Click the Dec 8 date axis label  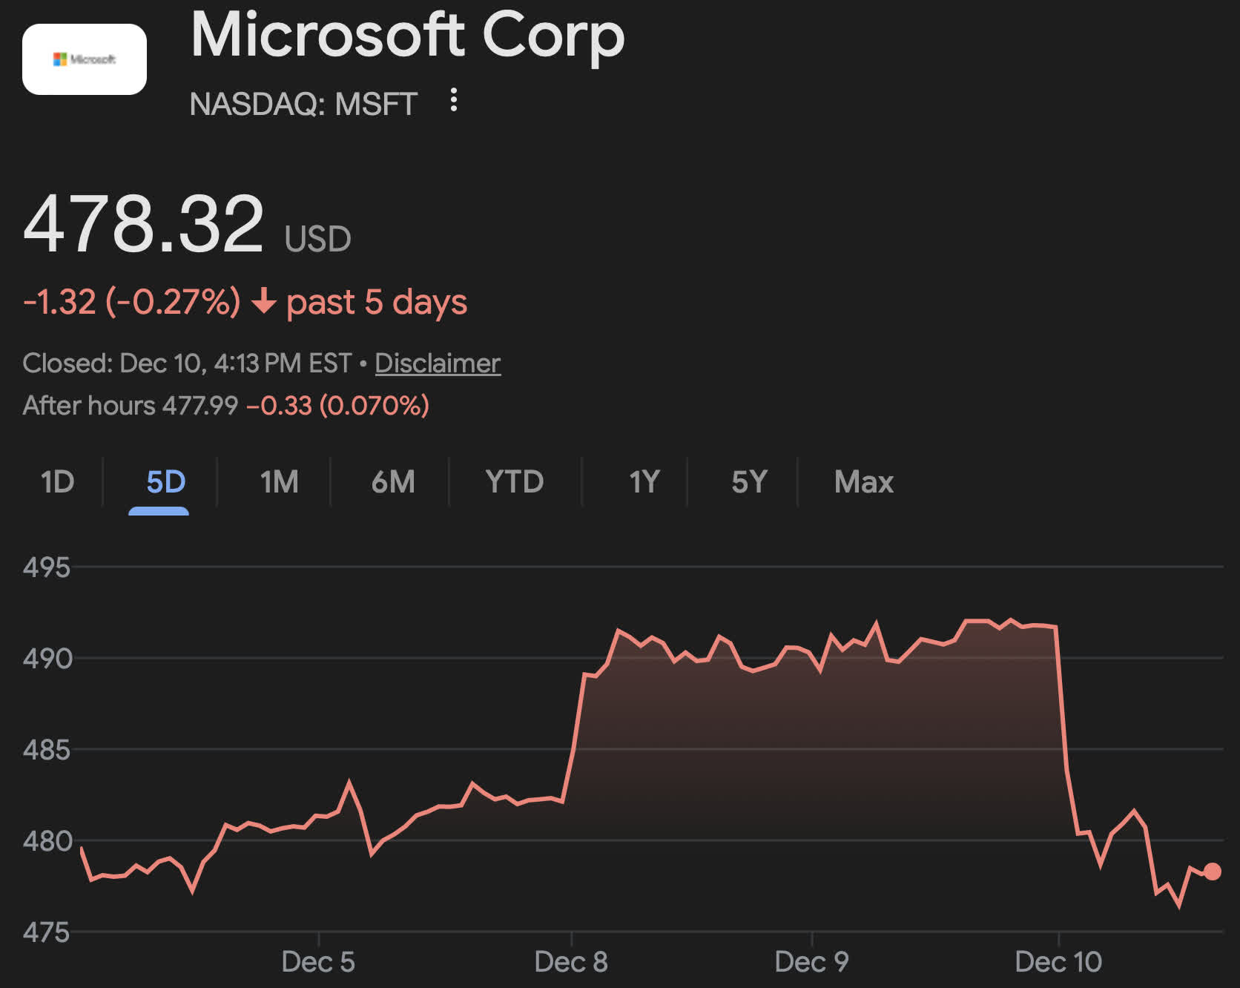[x=571, y=962]
